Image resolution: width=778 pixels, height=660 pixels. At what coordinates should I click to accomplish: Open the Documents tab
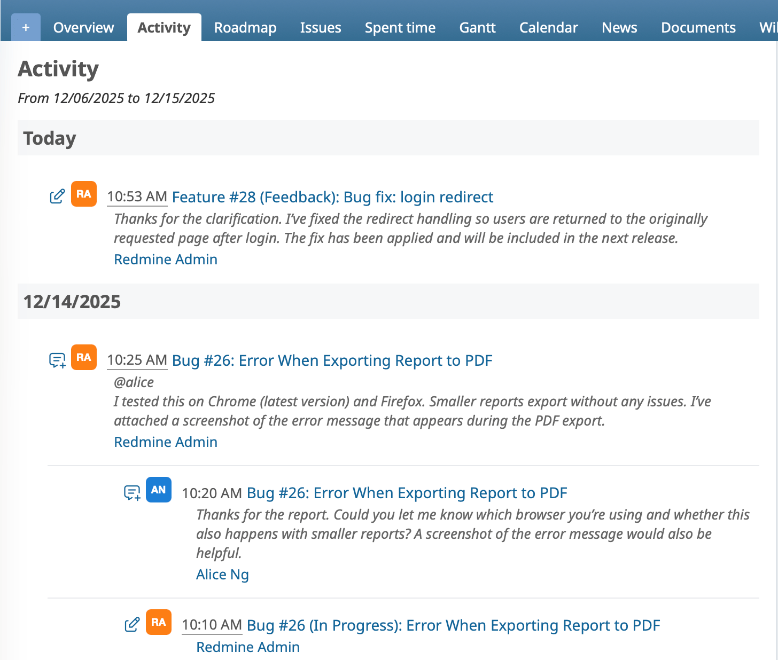coord(698,27)
